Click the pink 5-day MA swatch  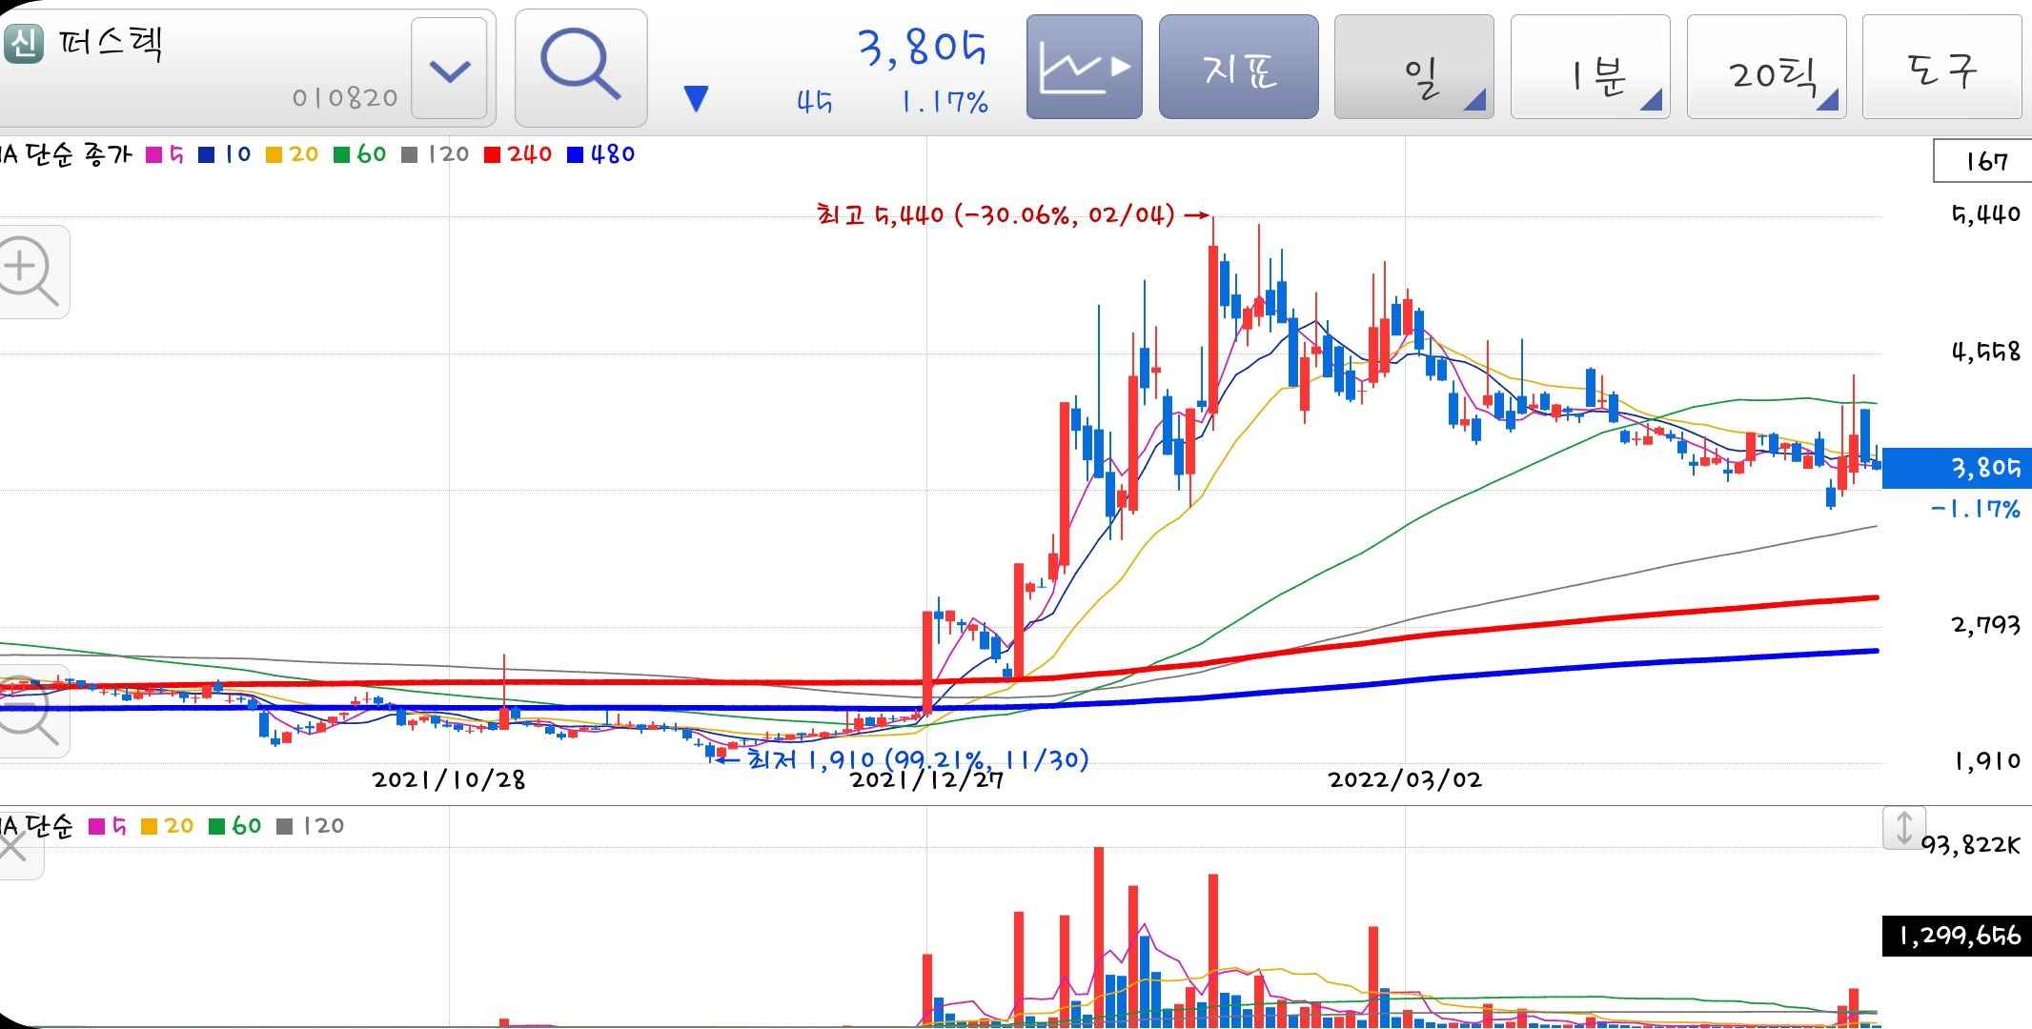tap(154, 154)
